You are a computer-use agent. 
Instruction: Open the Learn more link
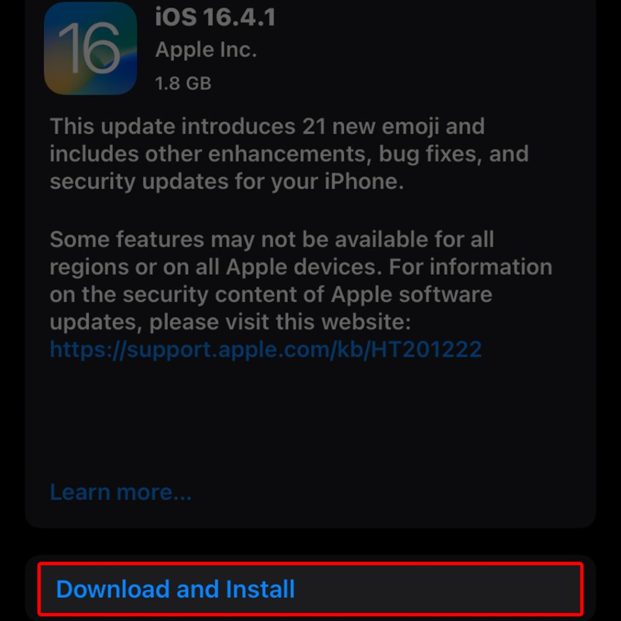121,492
